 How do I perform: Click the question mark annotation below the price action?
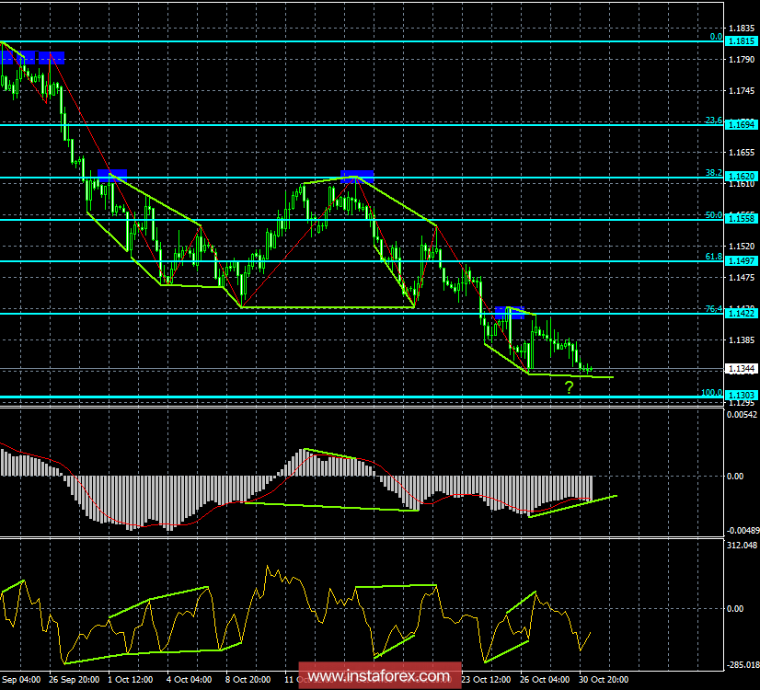point(570,386)
